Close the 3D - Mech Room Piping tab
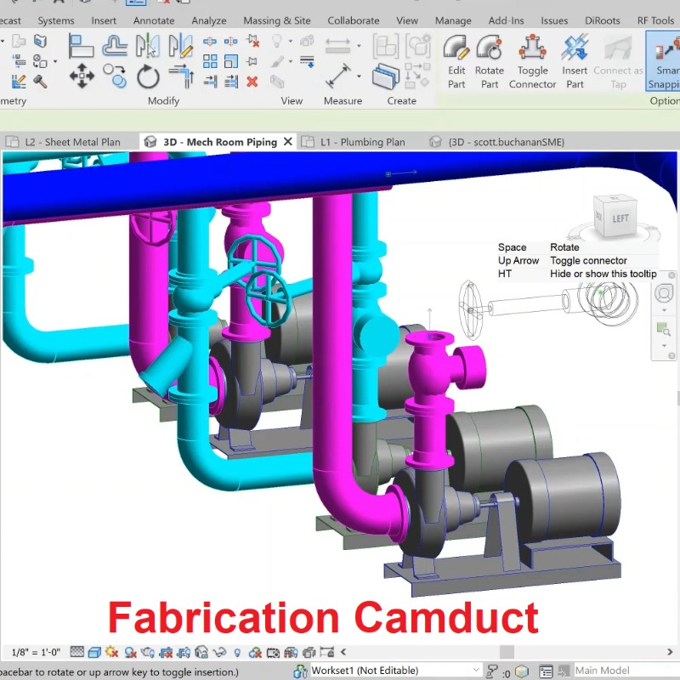Screen dimensions: 680x680 pyautogui.click(x=288, y=142)
